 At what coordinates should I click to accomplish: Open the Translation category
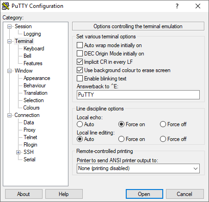click(36, 93)
